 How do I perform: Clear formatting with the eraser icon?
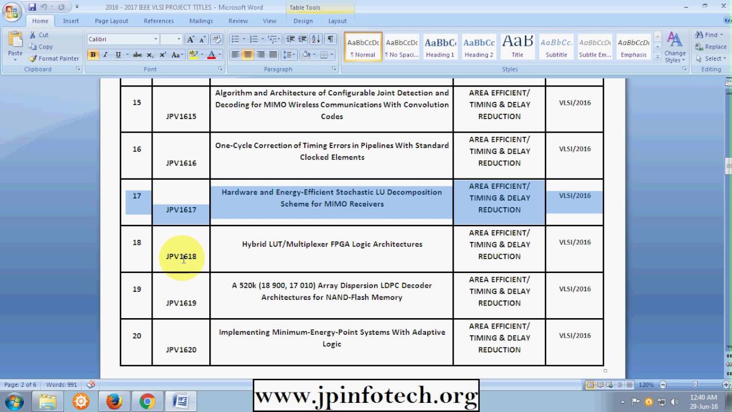pyautogui.click(x=217, y=39)
